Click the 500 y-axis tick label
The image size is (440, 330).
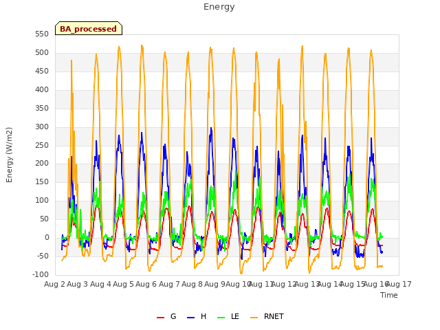tap(42, 53)
